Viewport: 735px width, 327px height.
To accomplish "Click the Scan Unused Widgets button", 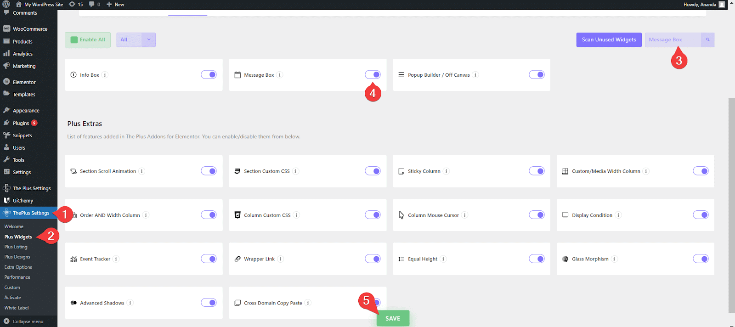I will point(609,40).
